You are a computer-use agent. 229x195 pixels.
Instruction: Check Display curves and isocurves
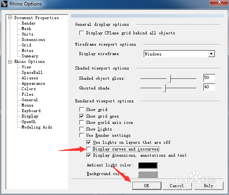point(89,149)
